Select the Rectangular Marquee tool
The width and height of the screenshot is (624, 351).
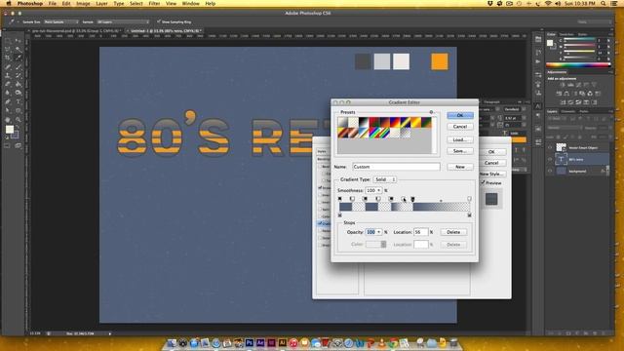(x=8, y=41)
